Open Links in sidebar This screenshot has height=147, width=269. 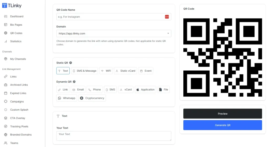click(13, 76)
